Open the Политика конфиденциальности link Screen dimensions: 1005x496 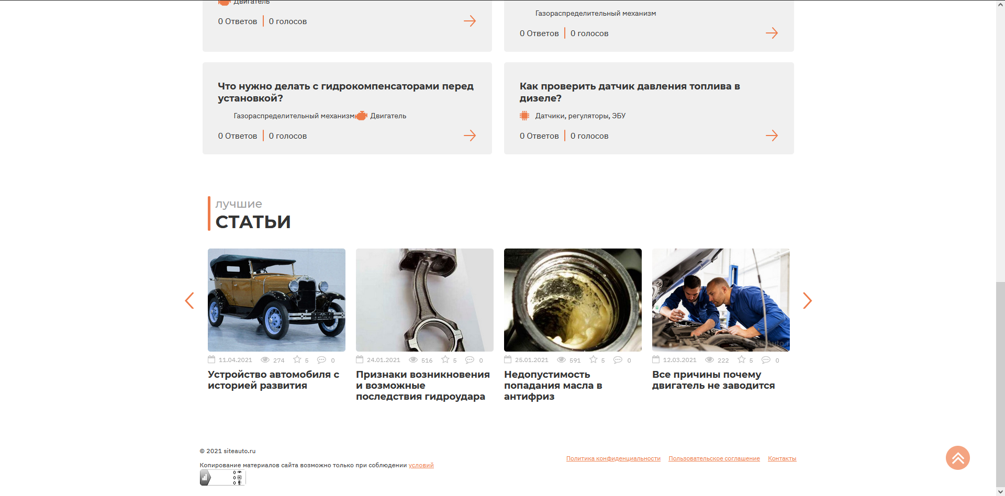coord(613,458)
